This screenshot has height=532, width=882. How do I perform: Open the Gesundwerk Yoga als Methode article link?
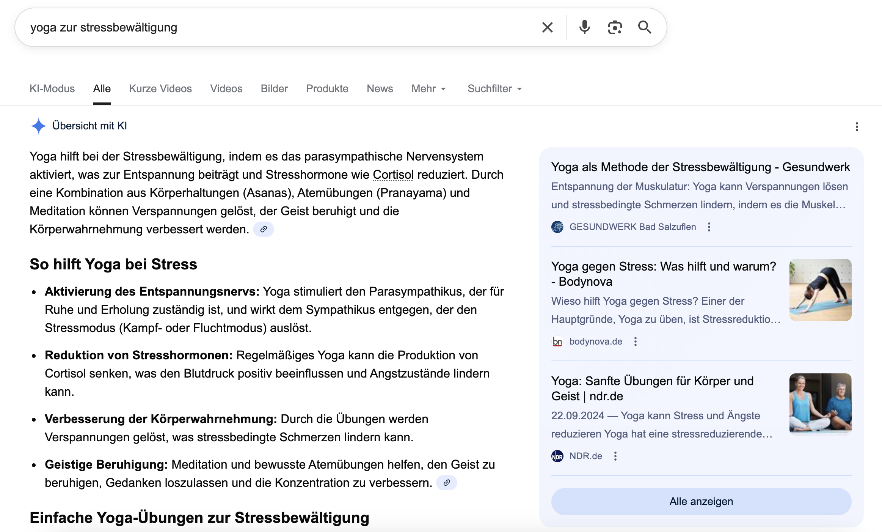pyautogui.click(x=700, y=167)
